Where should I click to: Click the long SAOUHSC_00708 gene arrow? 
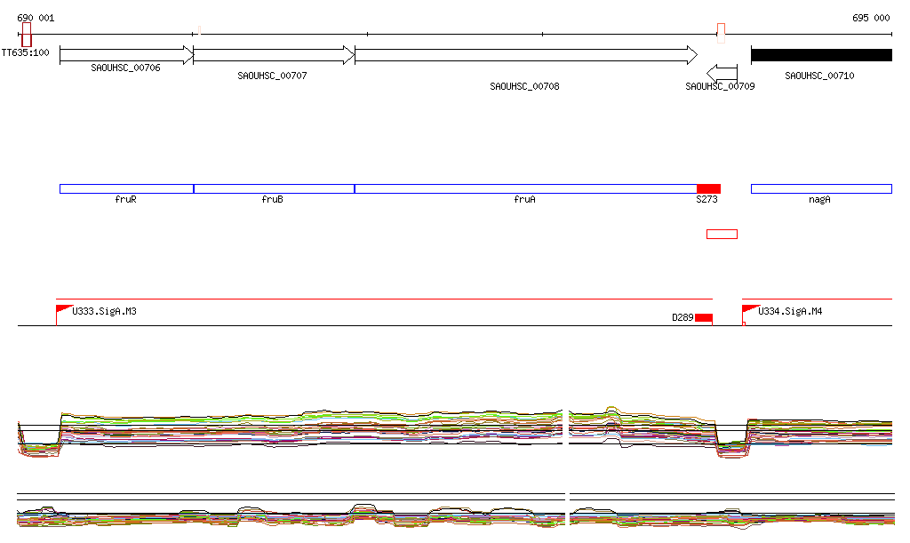coord(525,55)
